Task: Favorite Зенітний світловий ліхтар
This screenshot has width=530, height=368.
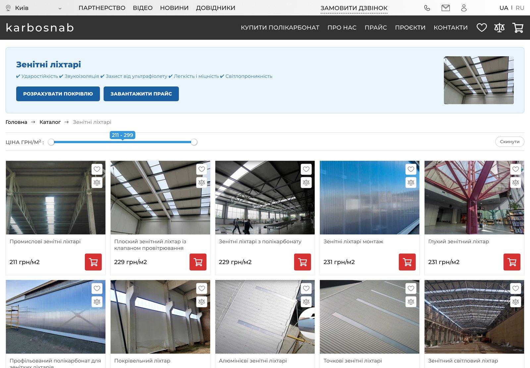Action: [x=516, y=289]
